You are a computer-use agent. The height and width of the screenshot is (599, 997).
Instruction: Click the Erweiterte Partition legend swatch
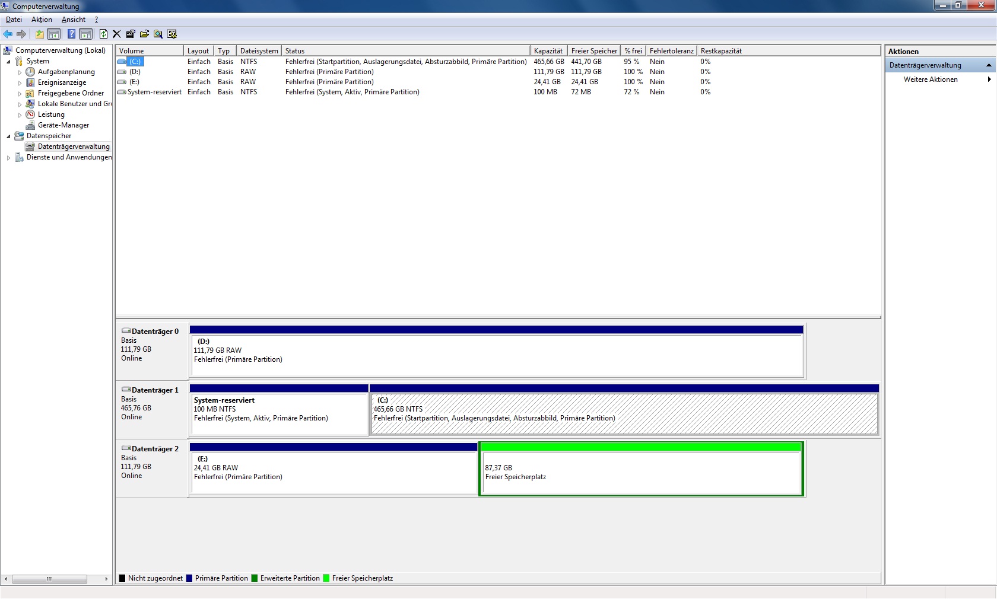pyautogui.click(x=255, y=578)
